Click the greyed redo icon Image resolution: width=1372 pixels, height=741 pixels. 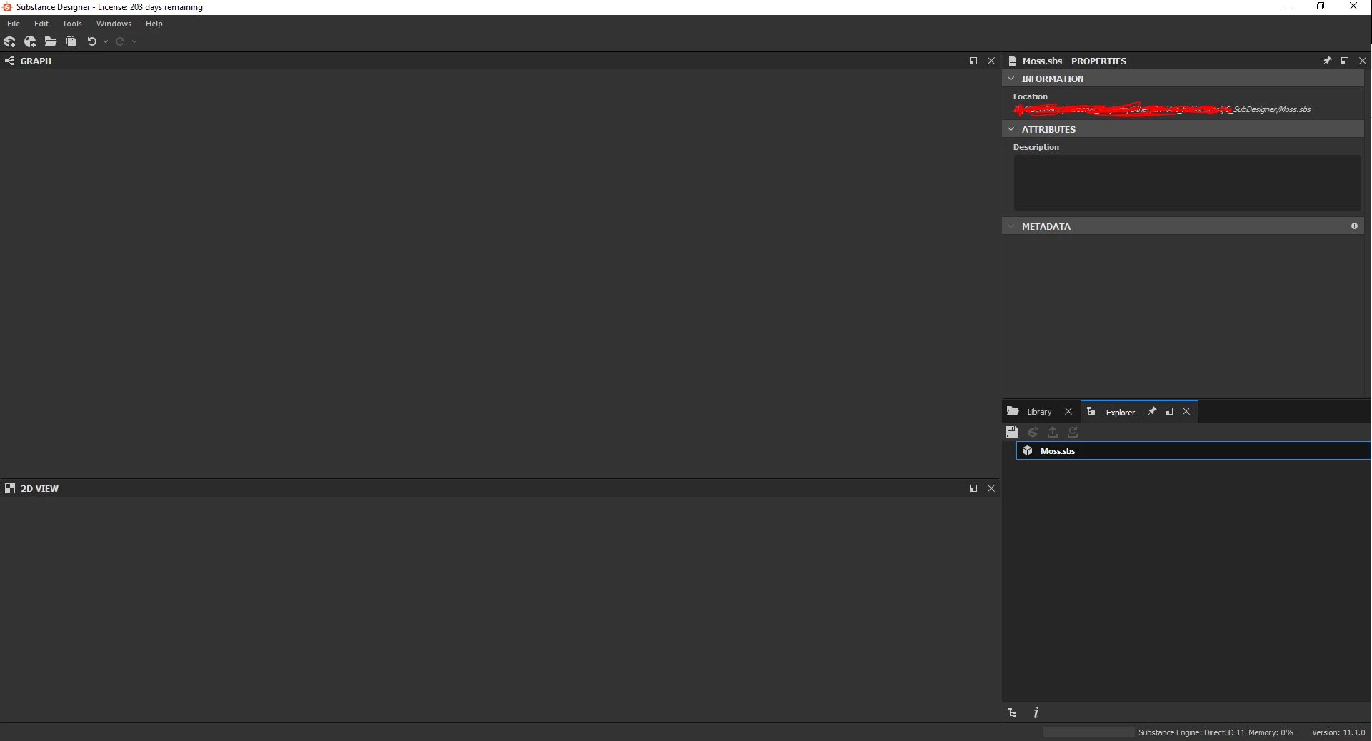tap(120, 41)
